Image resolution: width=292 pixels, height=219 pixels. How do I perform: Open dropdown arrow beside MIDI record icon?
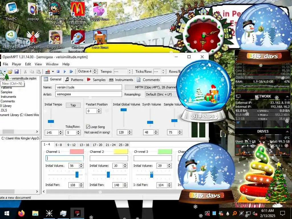[x=53, y=72]
